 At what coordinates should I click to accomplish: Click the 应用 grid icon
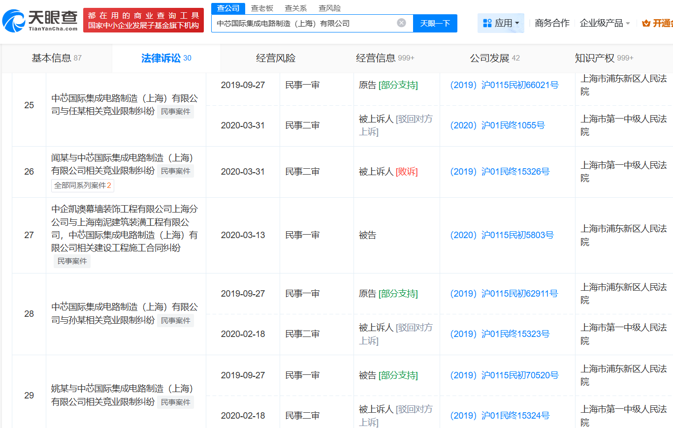click(x=487, y=23)
